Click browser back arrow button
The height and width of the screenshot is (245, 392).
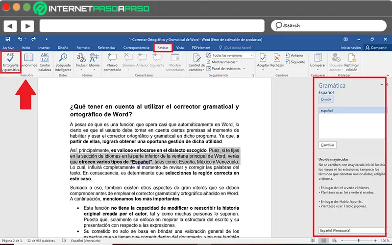click(x=10, y=26)
